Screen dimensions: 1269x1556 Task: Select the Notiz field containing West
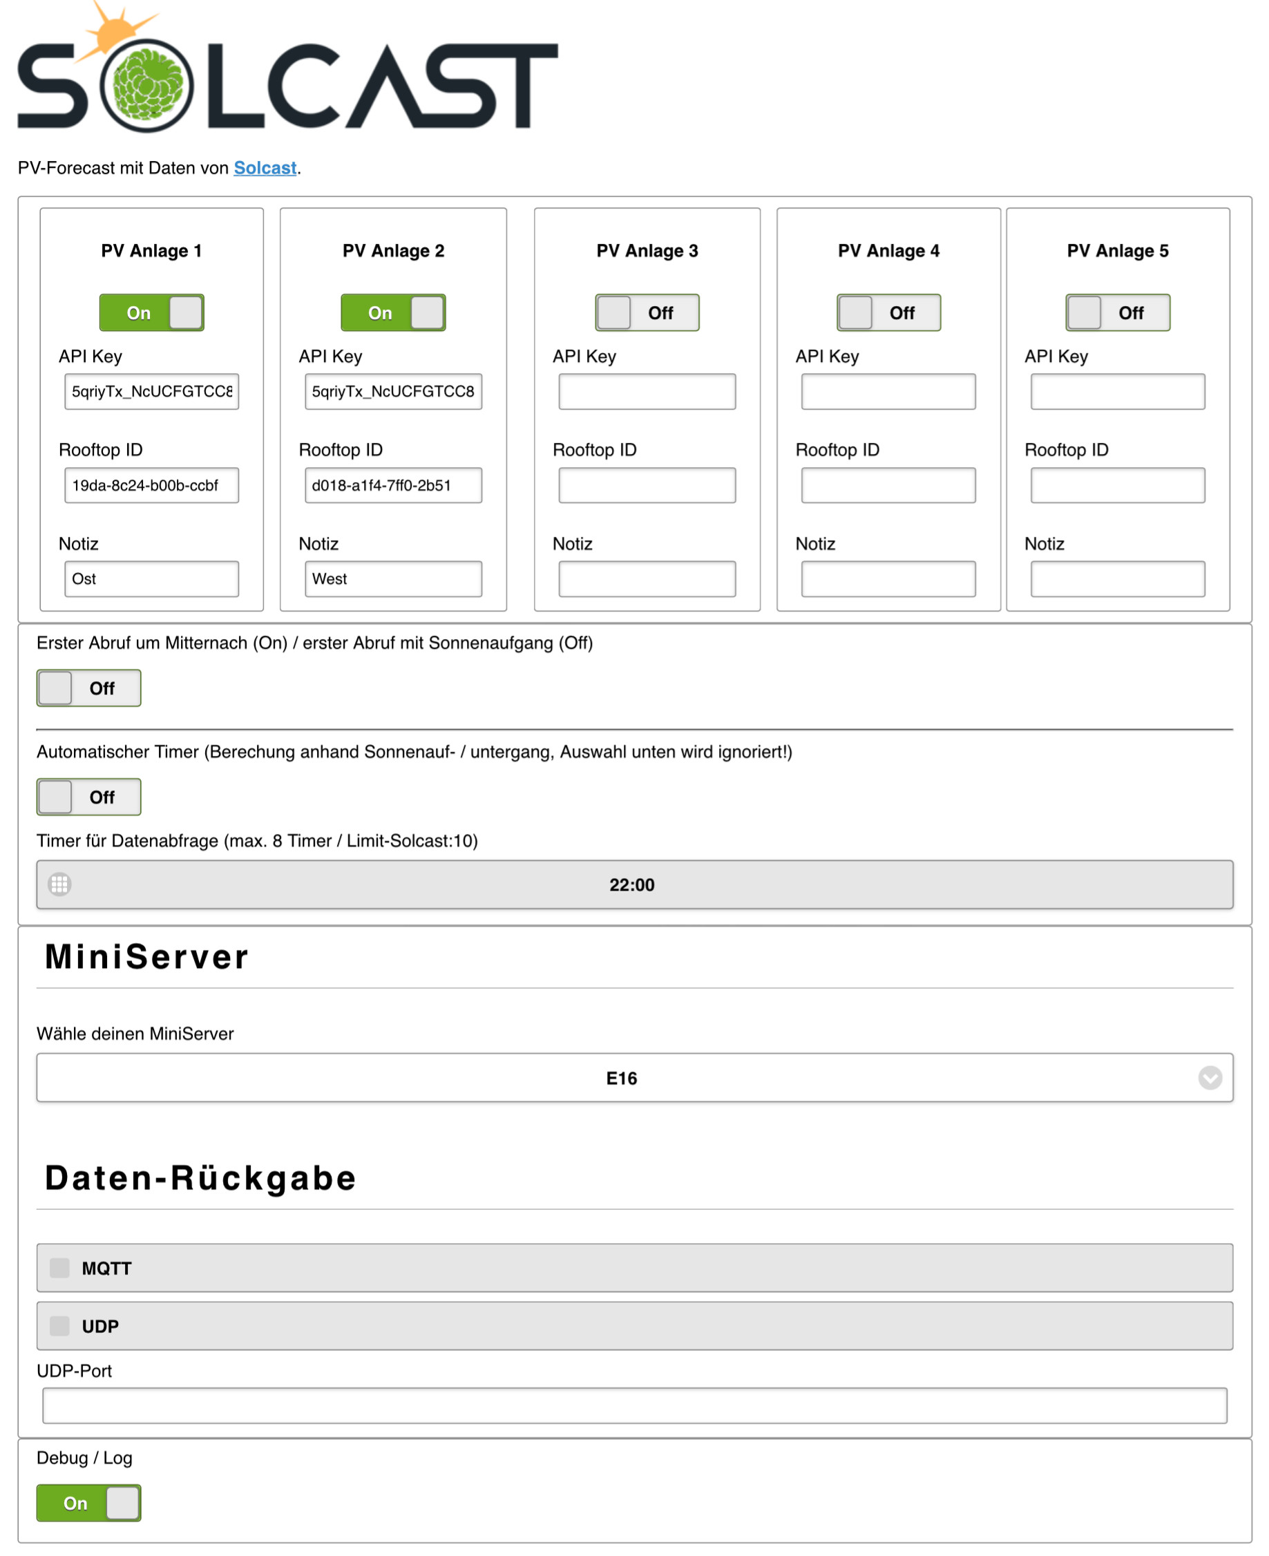(x=393, y=579)
